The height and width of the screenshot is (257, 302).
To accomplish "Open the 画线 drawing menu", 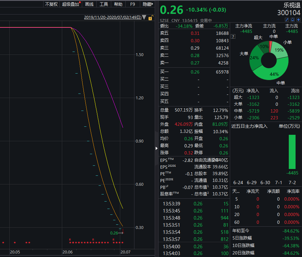I will 89,4.
